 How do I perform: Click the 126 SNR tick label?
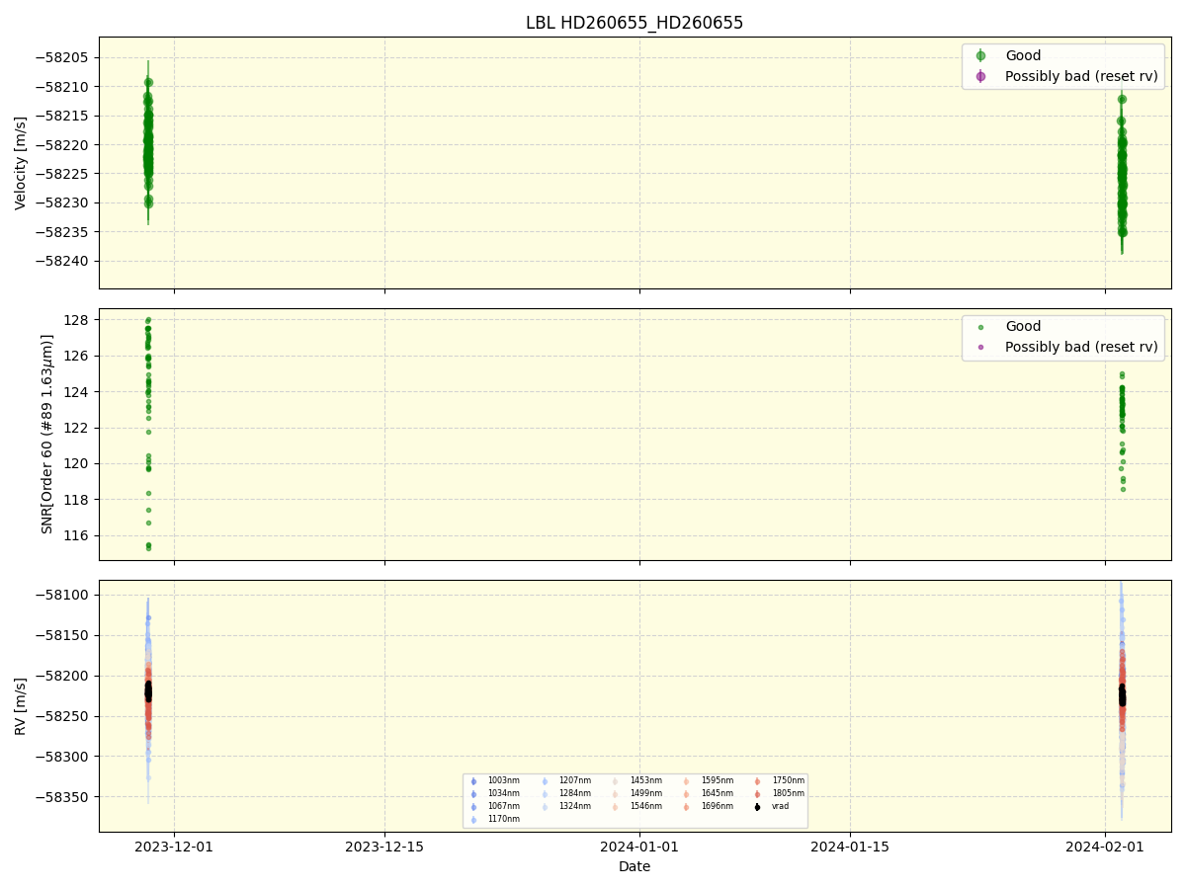point(78,356)
